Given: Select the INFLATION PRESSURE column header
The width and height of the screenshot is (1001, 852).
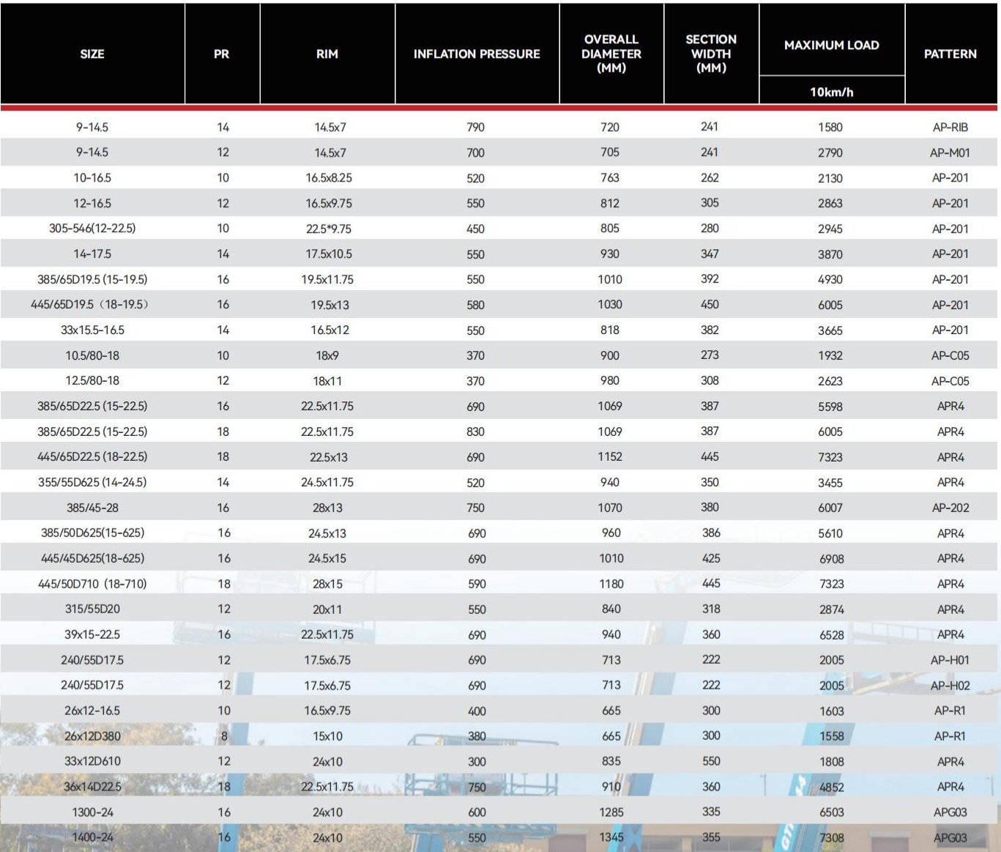Looking at the screenshot, I should 477,54.
